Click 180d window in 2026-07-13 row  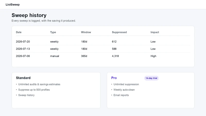pyautogui.click(x=84, y=49)
